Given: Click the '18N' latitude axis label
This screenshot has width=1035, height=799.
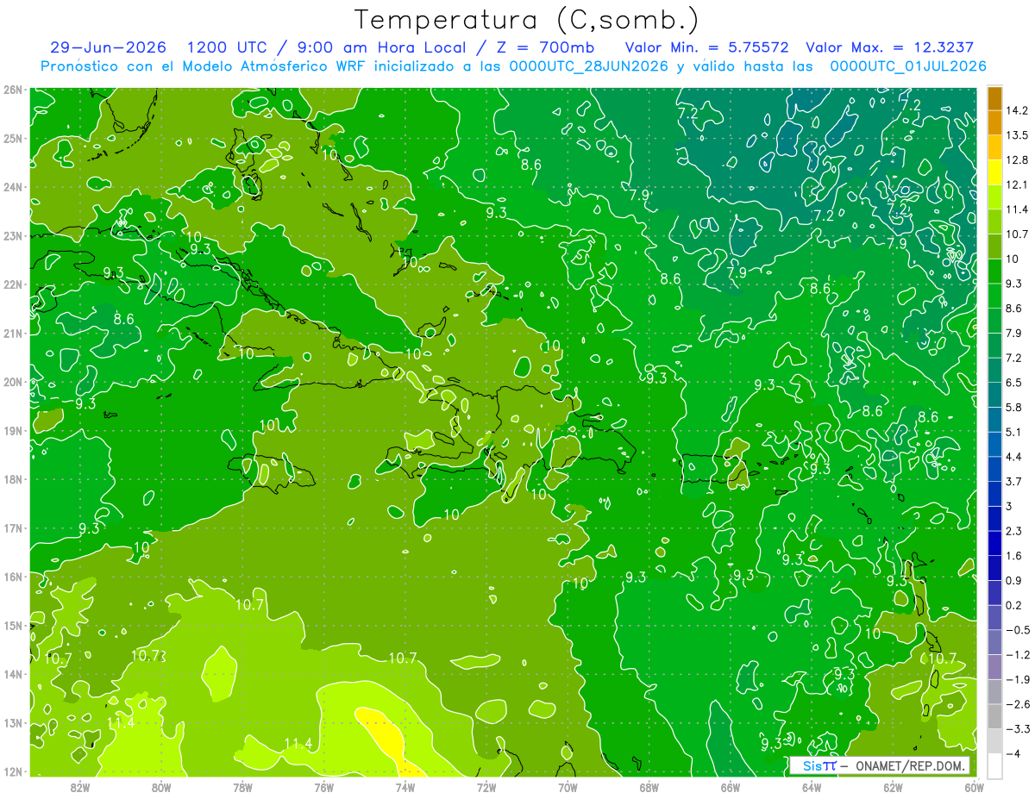Looking at the screenshot, I should click(x=13, y=479).
